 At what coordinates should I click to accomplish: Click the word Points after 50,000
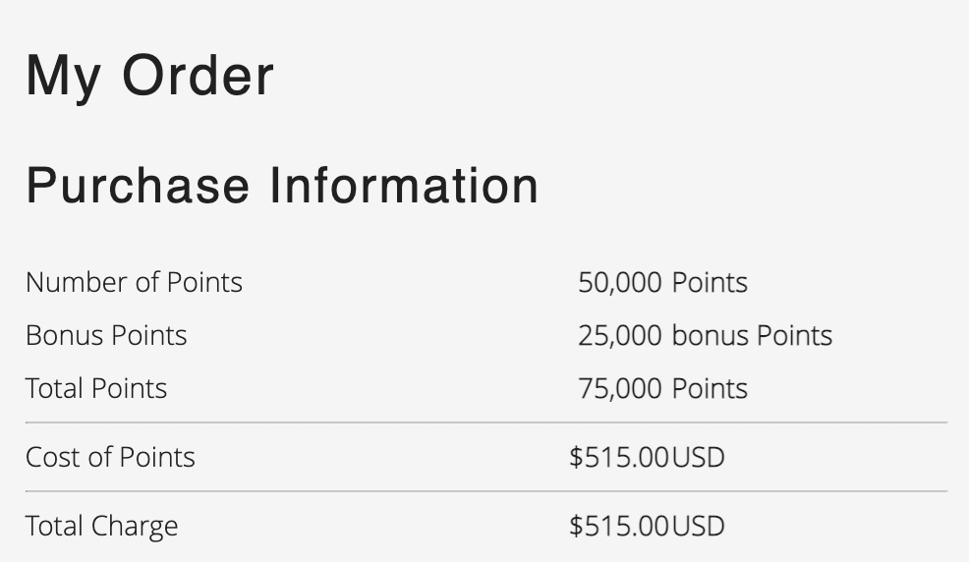click(710, 283)
